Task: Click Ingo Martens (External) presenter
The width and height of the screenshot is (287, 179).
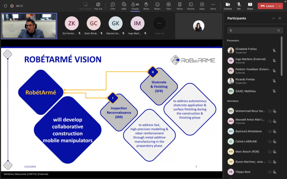Action: point(252,61)
